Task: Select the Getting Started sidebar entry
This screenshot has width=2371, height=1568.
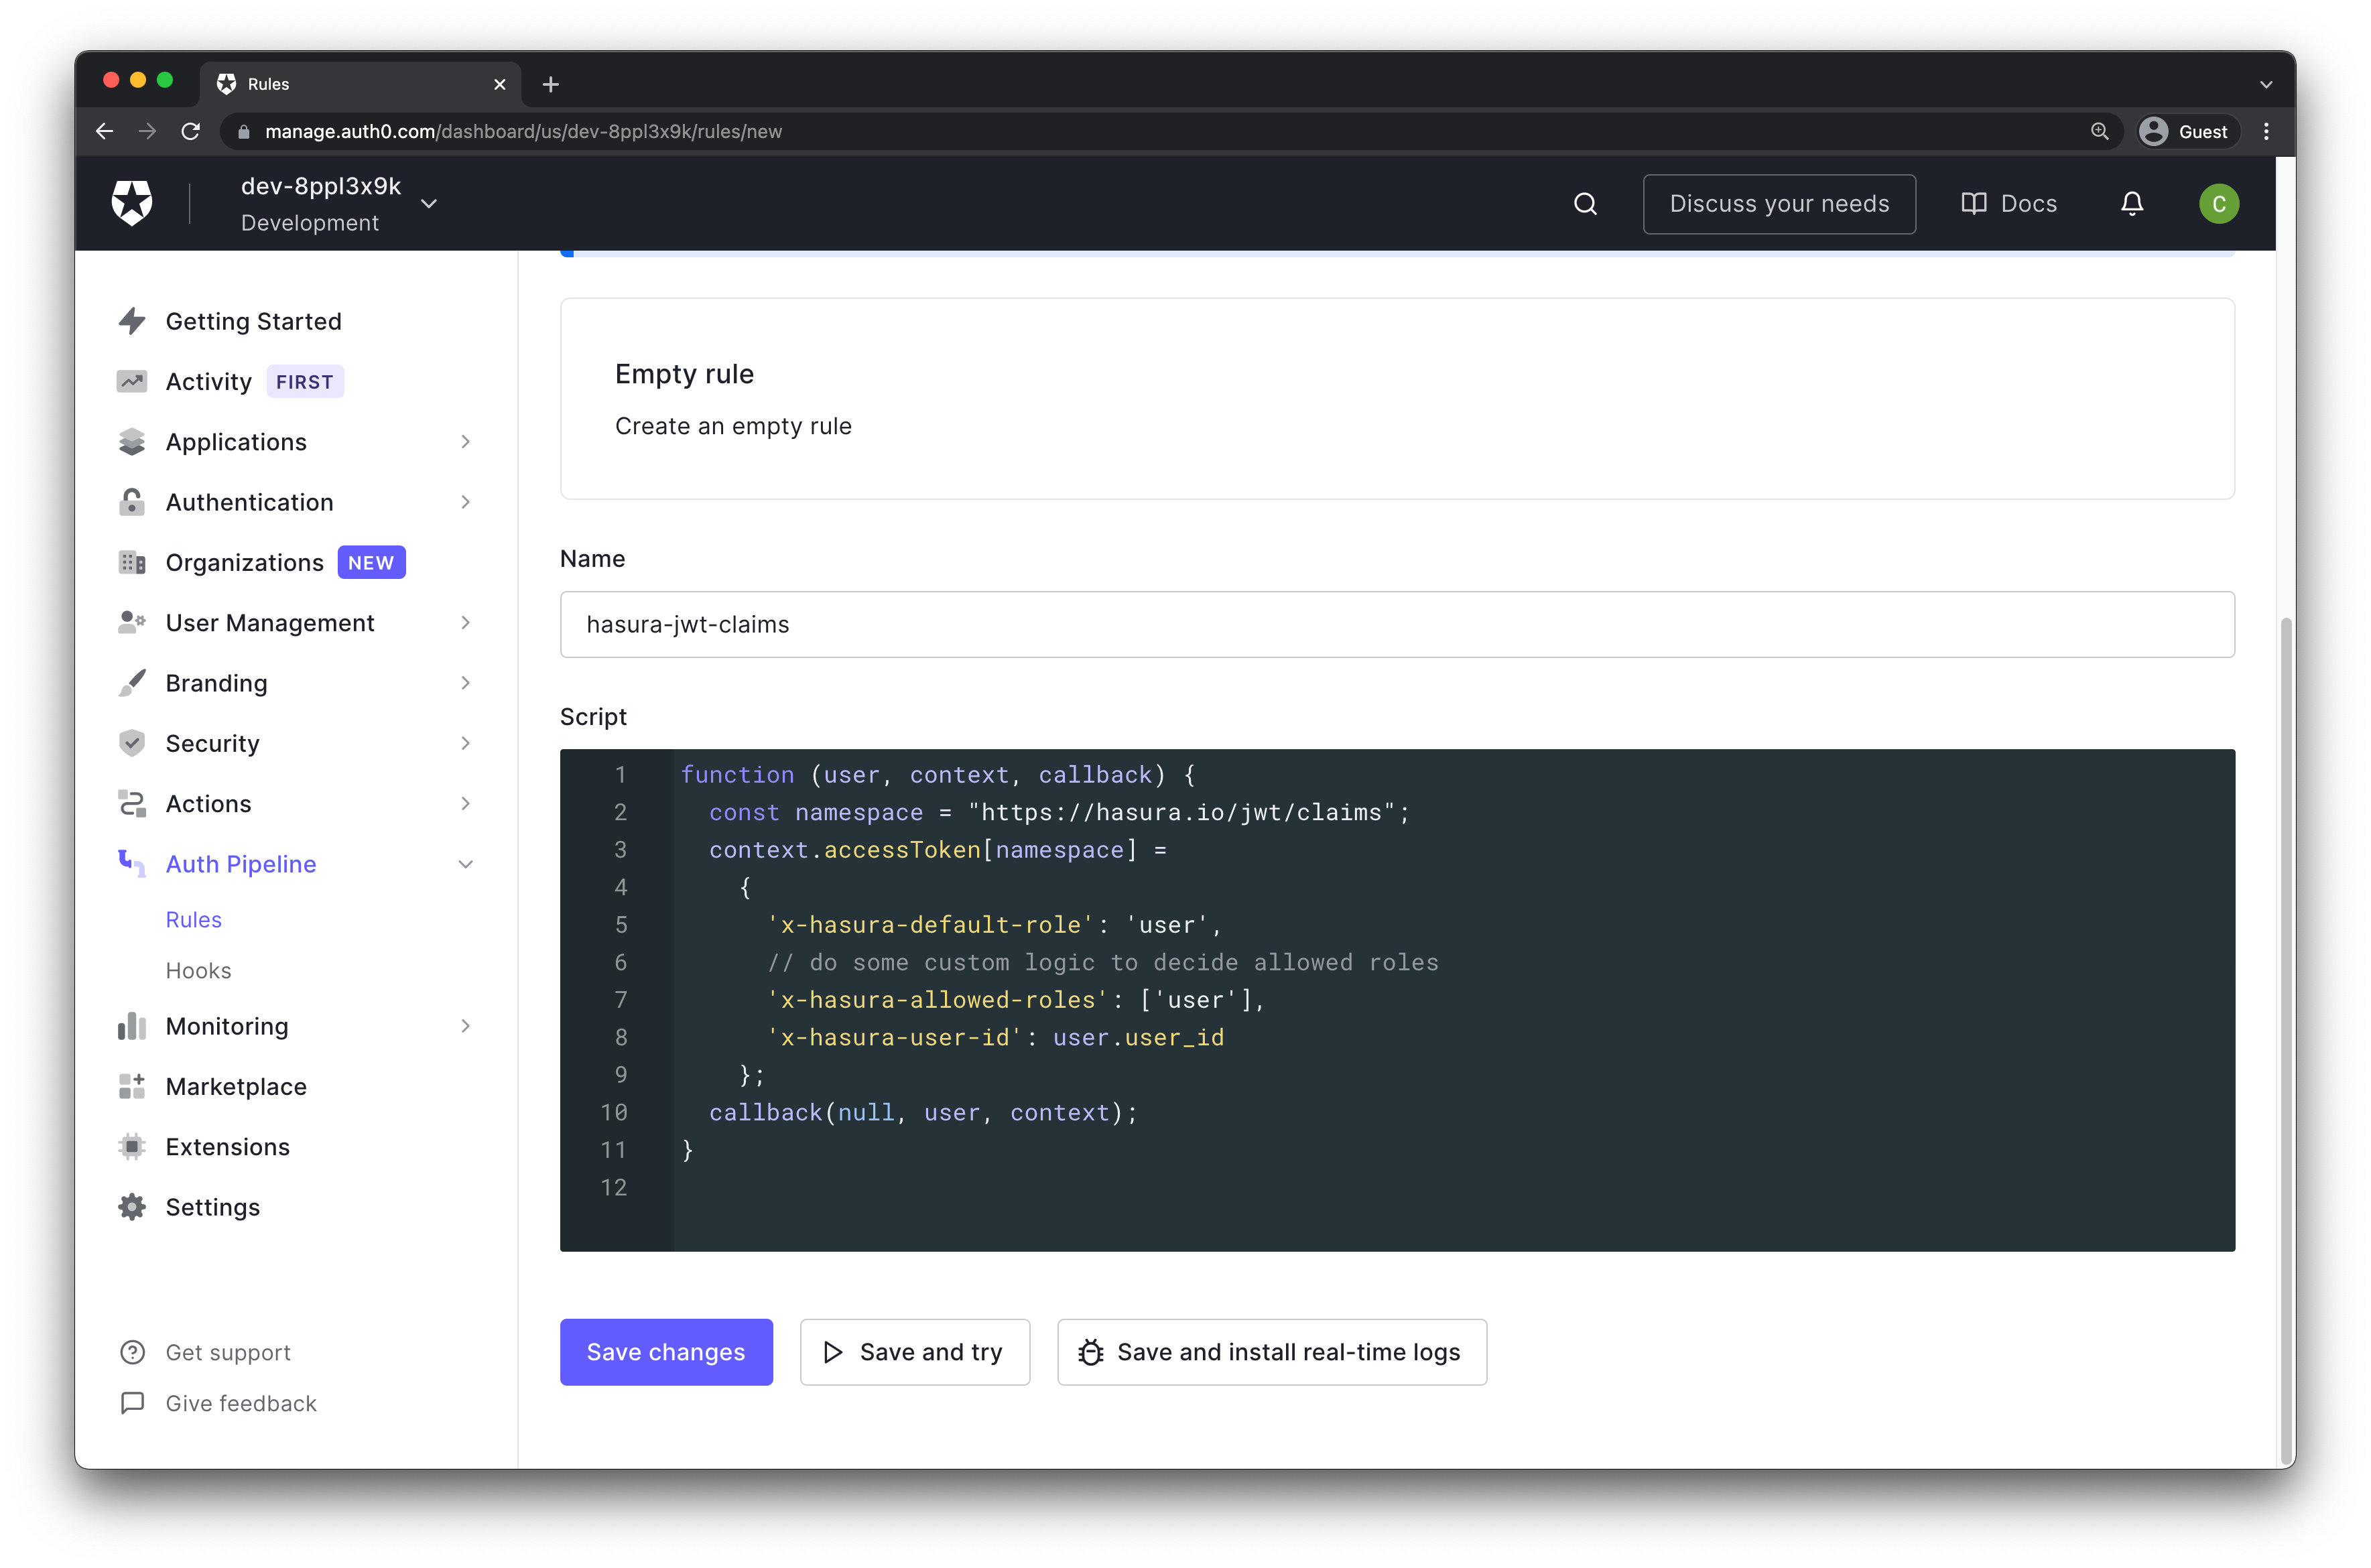Action: click(x=254, y=321)
